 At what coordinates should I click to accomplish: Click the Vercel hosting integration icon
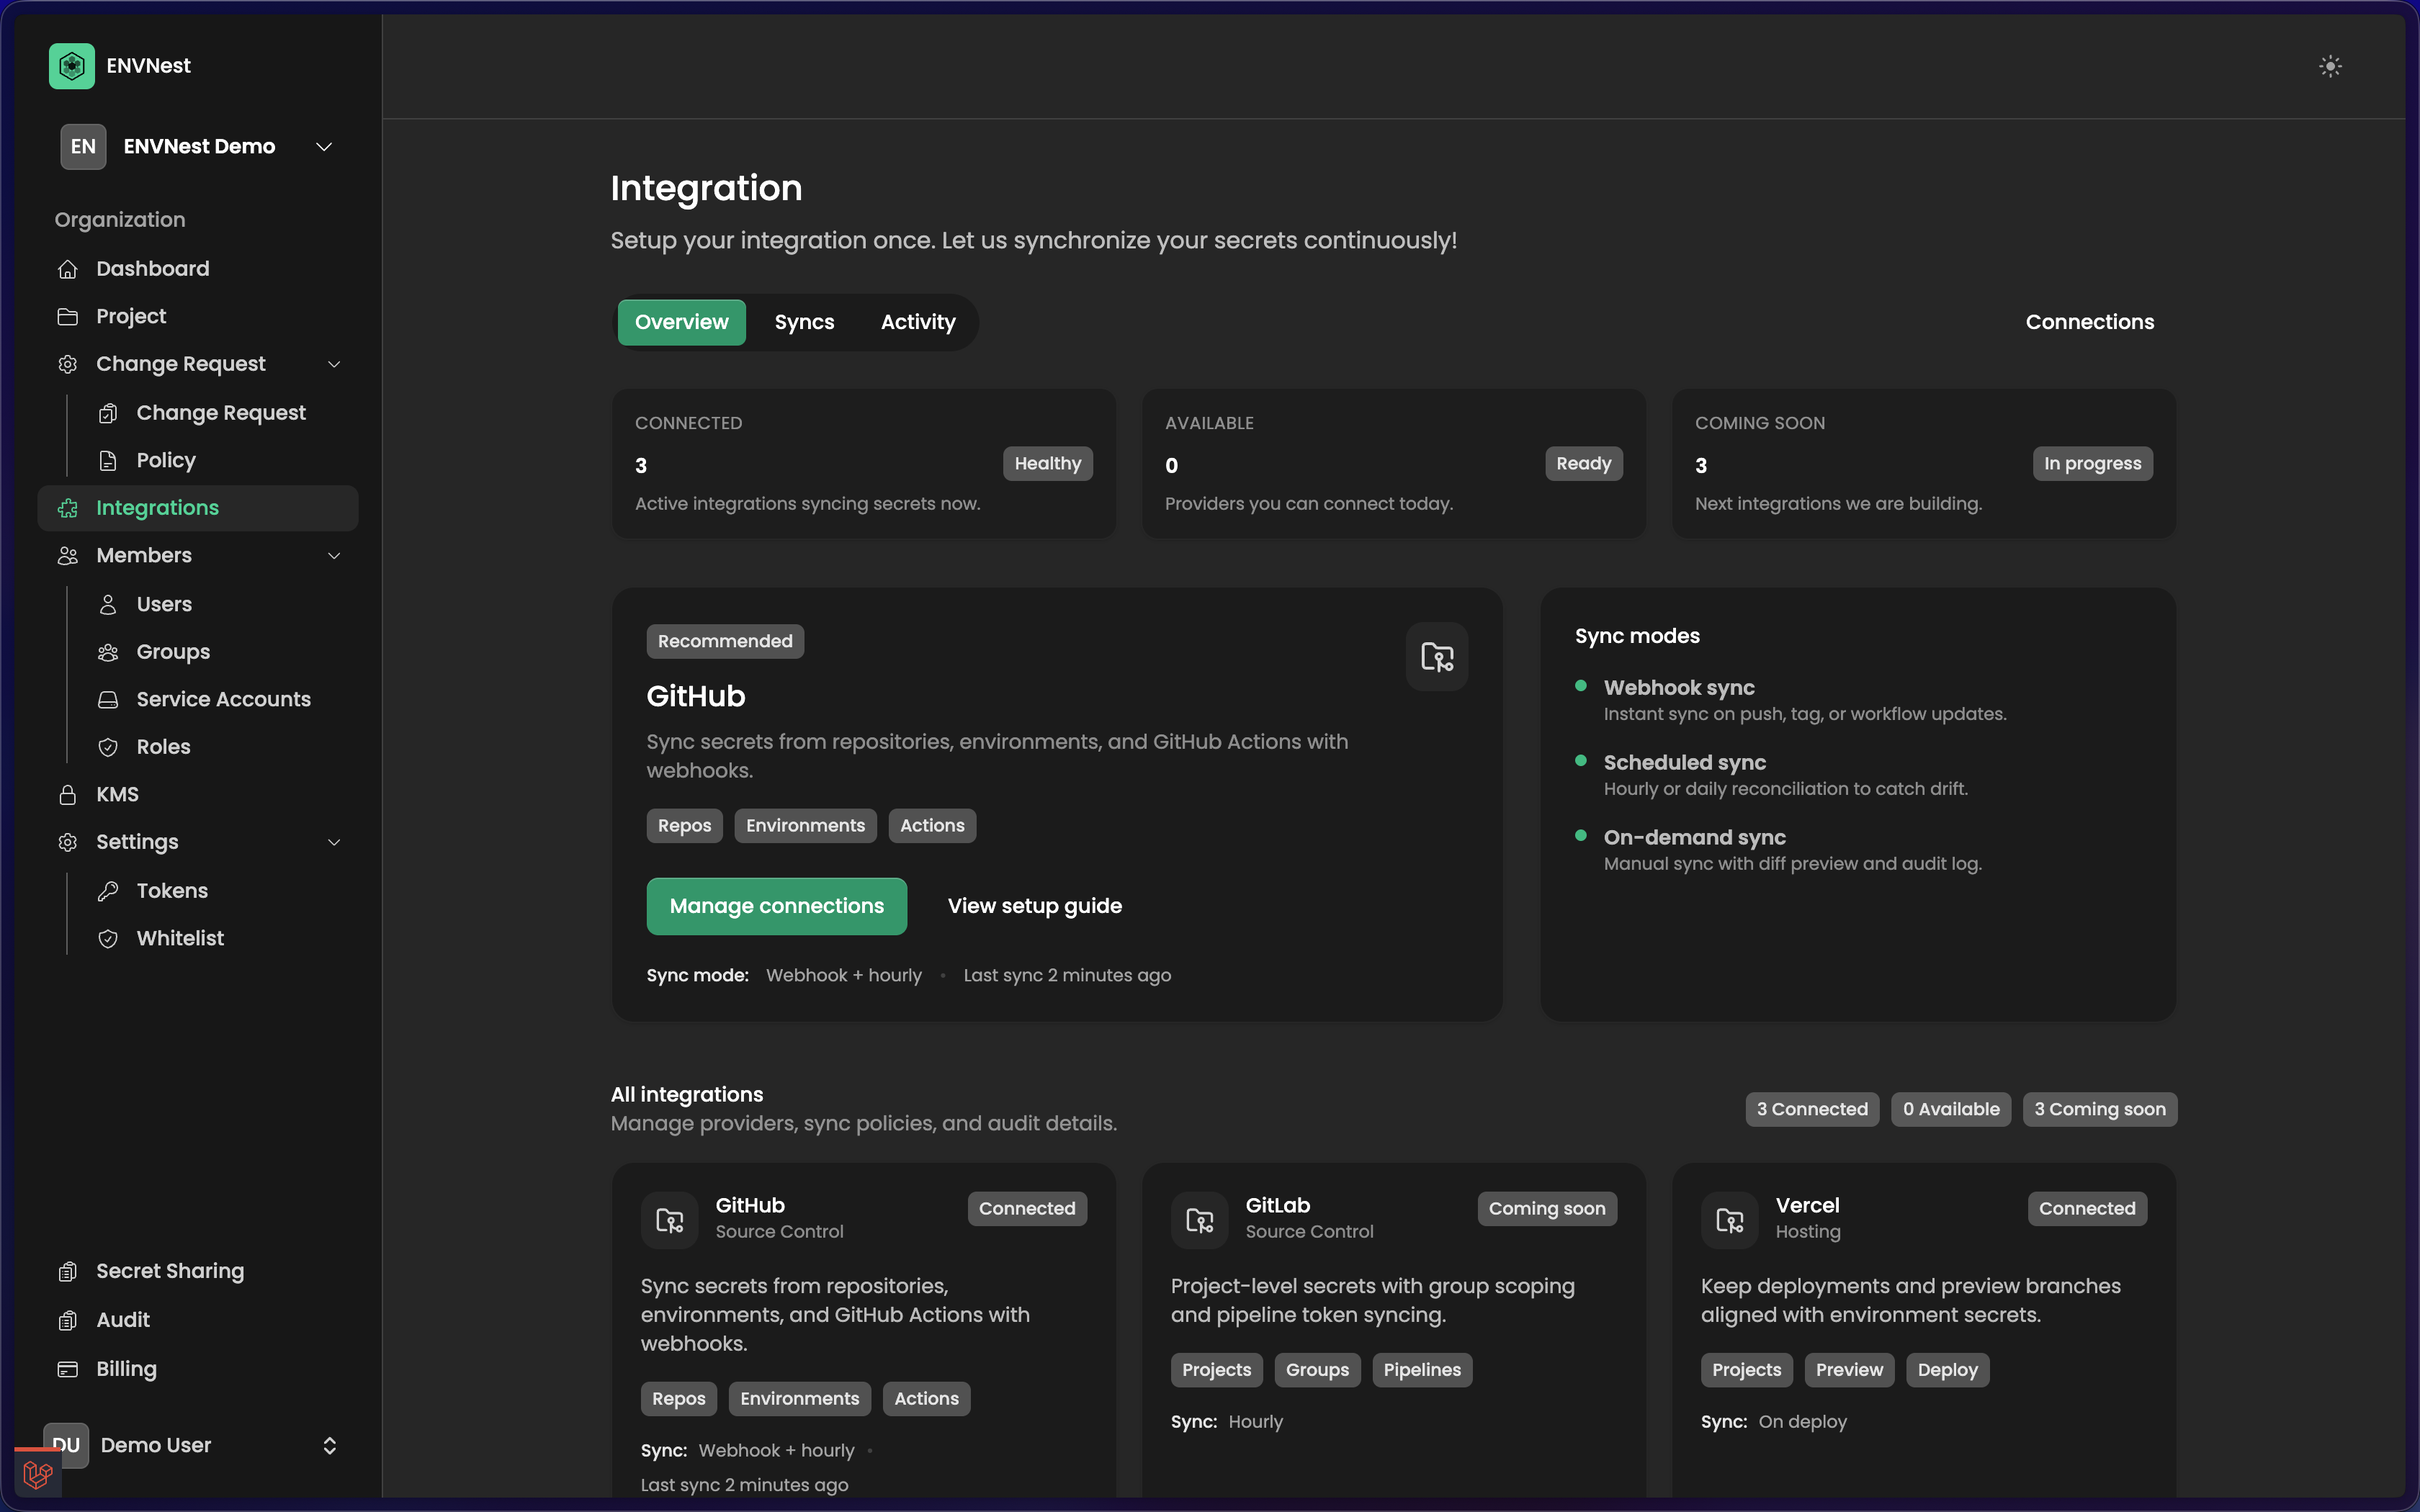[x=1728, y=1219]
